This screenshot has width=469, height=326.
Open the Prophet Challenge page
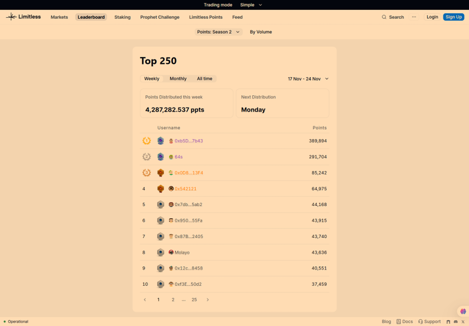pyautogui.click(x=160, y=17)
